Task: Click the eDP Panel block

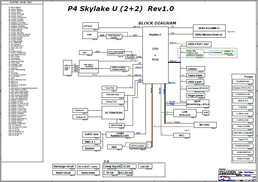Action: (x=90, y=26)
